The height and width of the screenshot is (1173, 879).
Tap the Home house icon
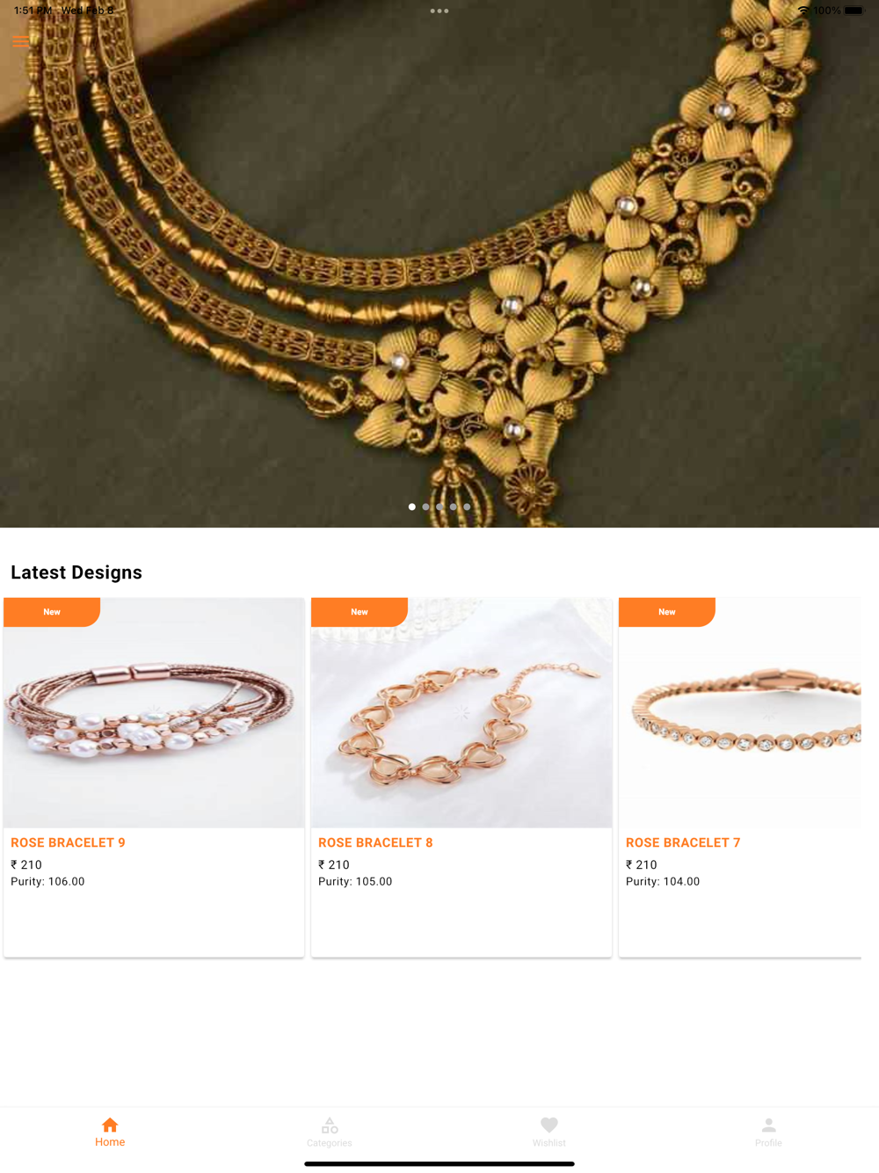coord(110,1125)
